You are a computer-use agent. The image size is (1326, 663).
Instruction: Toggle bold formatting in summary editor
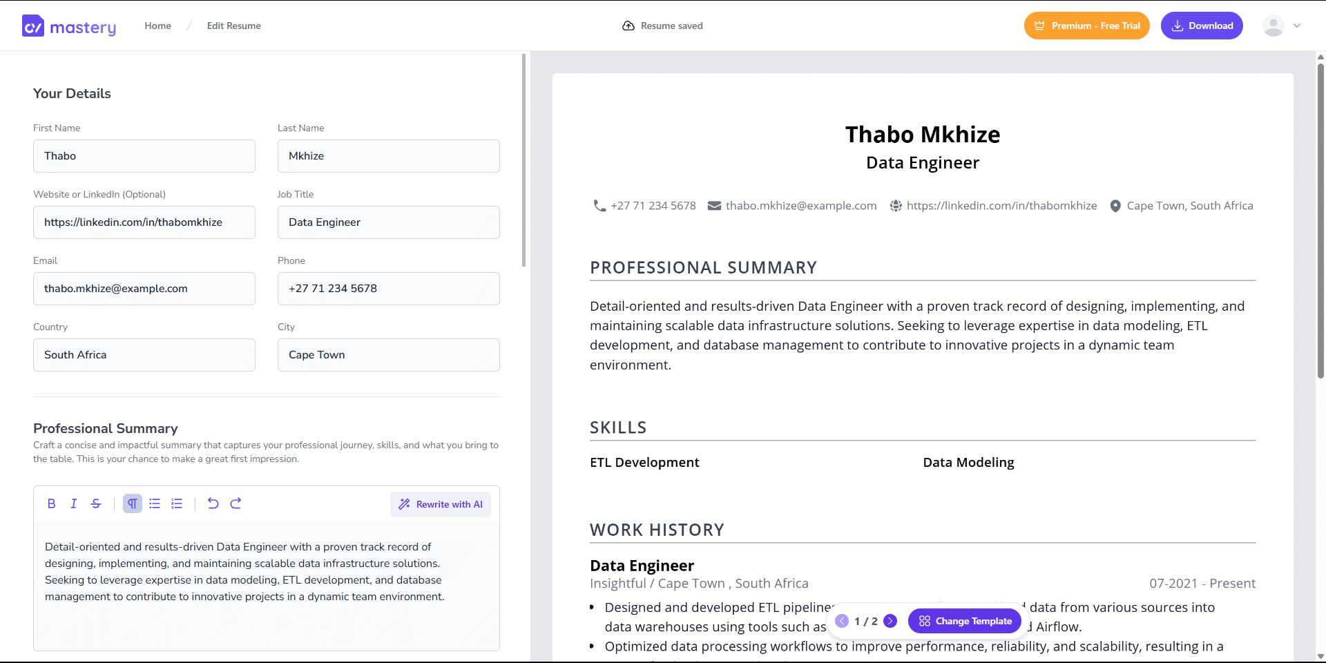point(52,503)
